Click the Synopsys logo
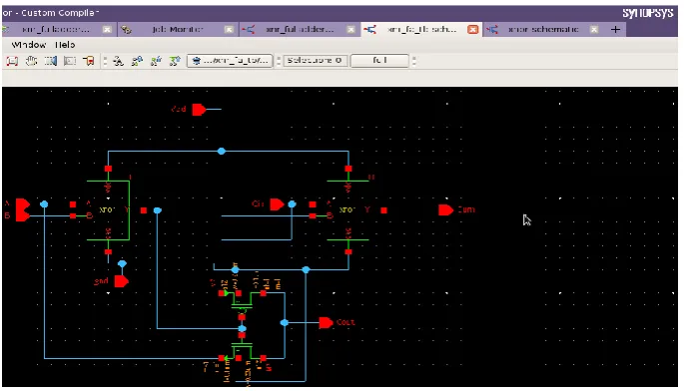This screenshot has height=391, width=684. 648,13
